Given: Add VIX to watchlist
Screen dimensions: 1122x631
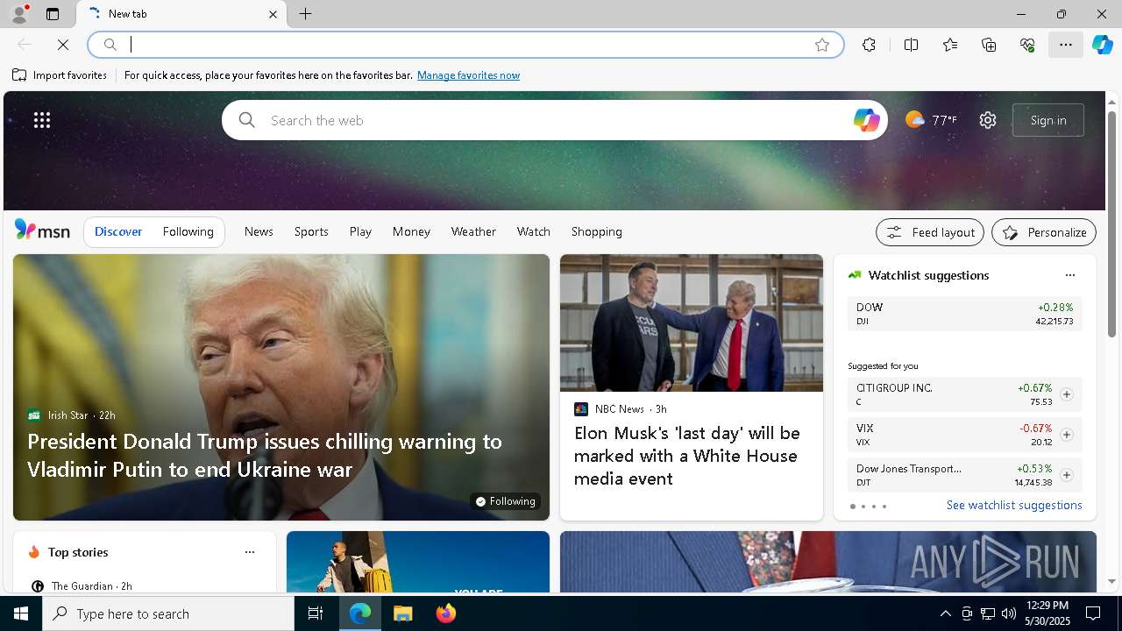Looking at the screenshot, I should pos(1066,435).
